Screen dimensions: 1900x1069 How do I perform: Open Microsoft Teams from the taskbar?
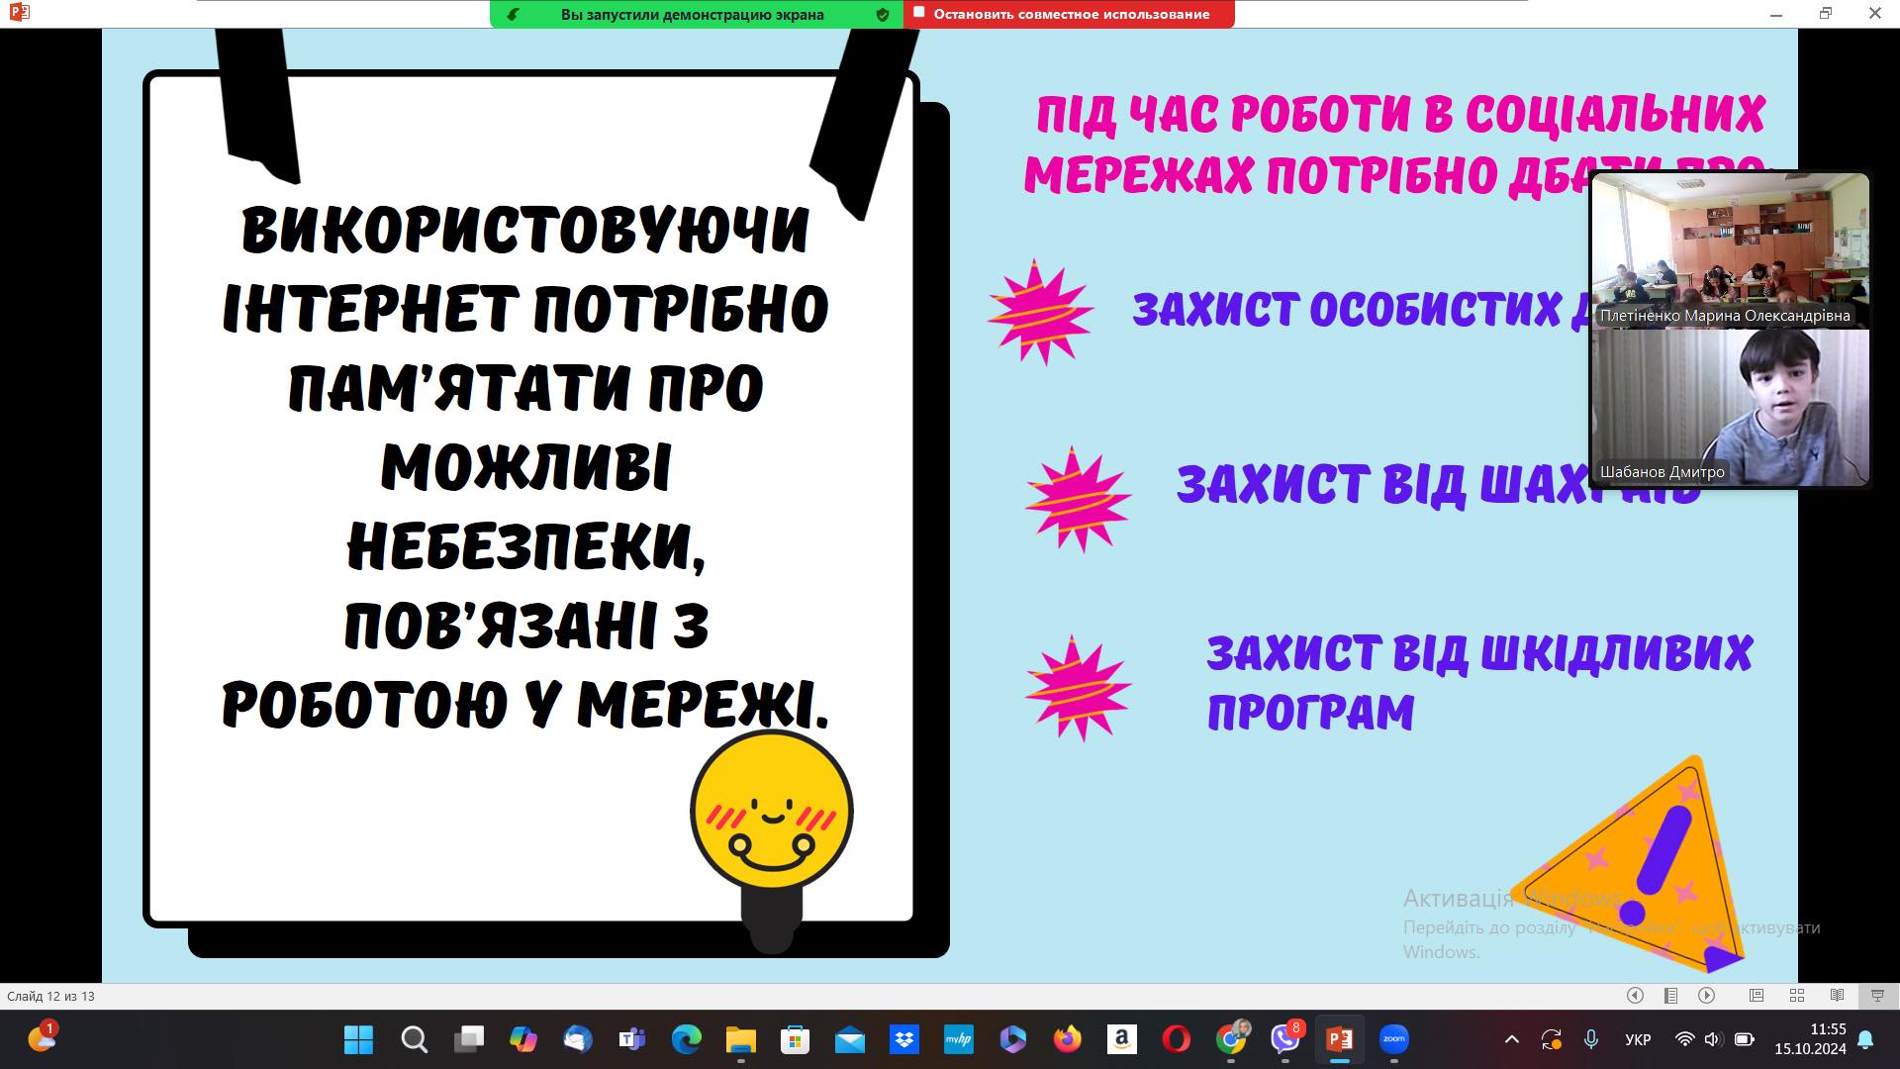click(631, 1039)
